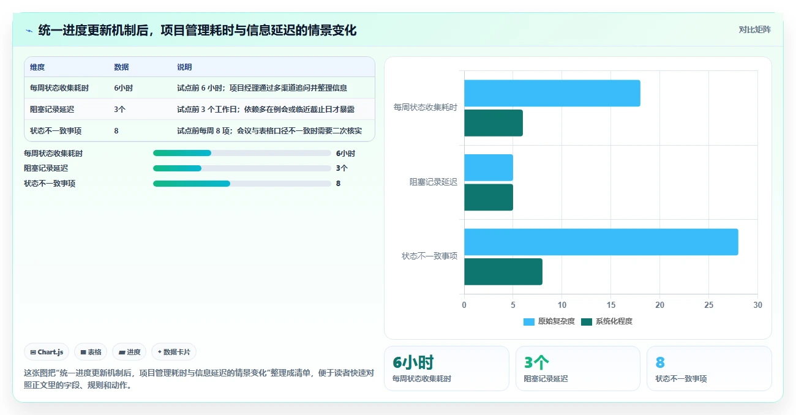The image size is (796, 415).
Task: Click the description starting 试点前 6 小时
Action: pos(262,88)
